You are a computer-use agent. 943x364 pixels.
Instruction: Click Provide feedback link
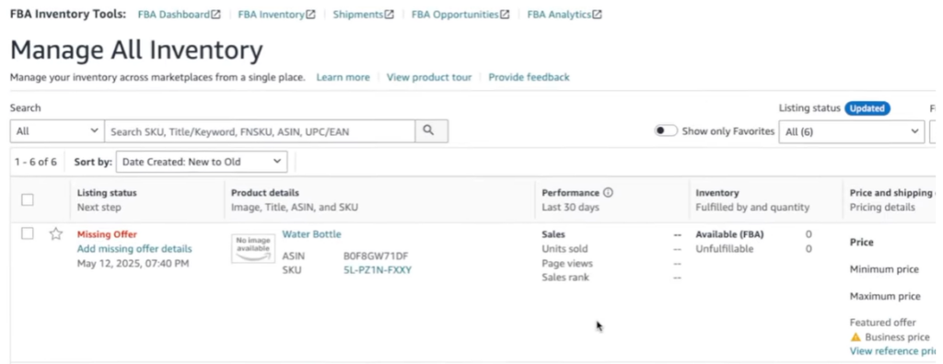pyautogui.click(x=529, y=77)
